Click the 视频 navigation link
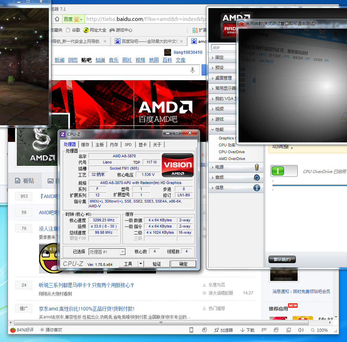 [140, 60]
